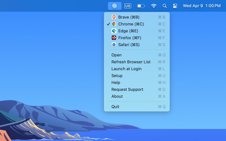Select the About menu item
The image size is (226, 141).
click(117, 96)
